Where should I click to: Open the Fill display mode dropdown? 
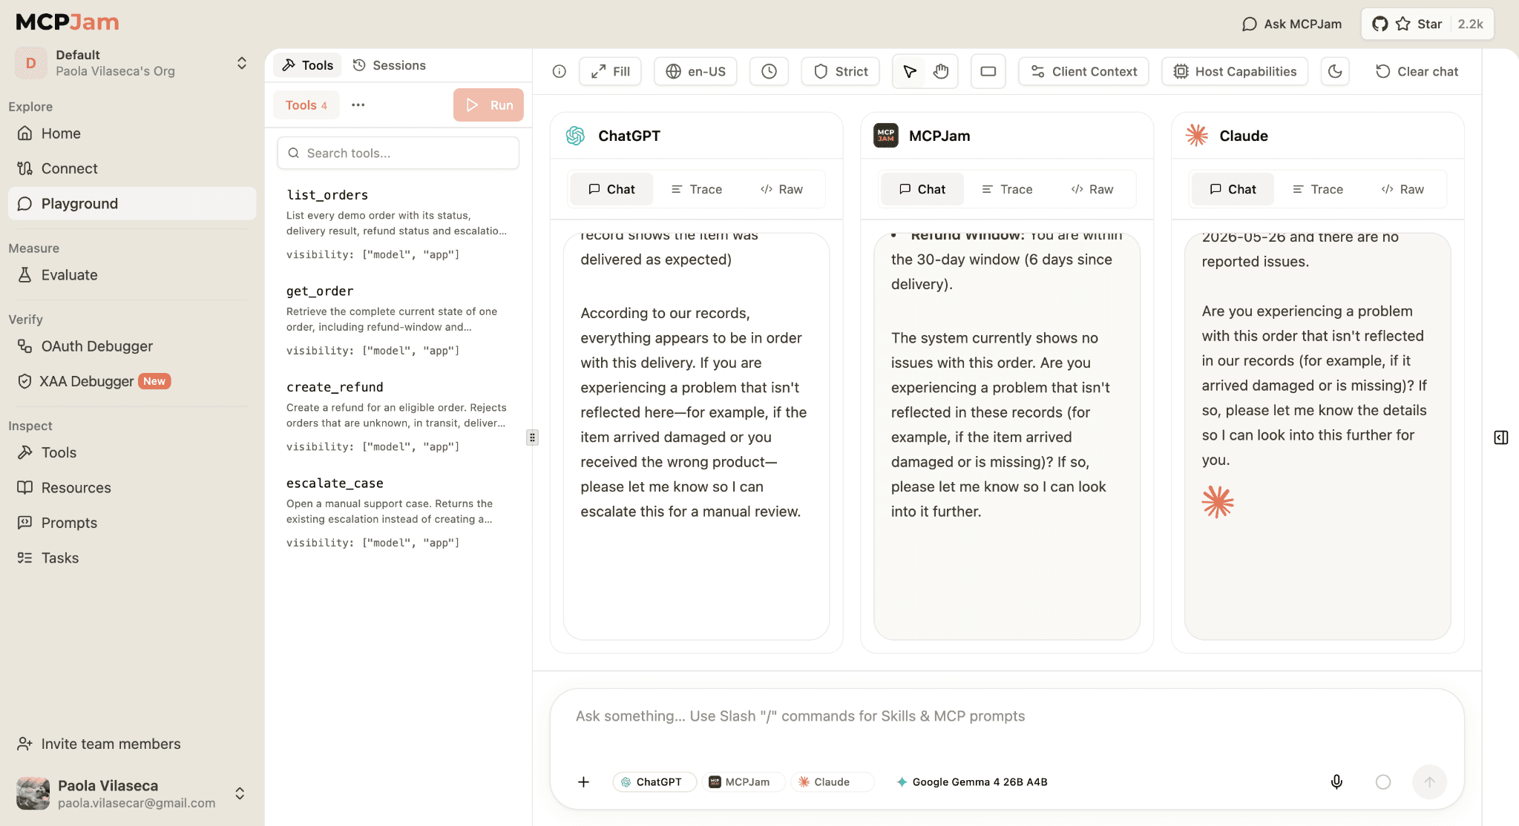pos(610,71)
